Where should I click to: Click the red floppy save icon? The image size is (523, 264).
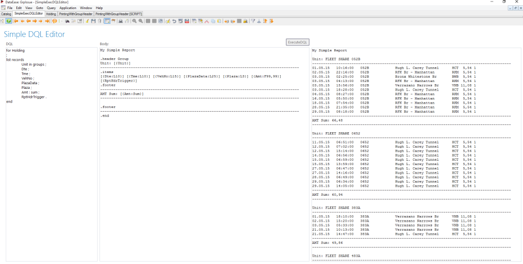187,21
